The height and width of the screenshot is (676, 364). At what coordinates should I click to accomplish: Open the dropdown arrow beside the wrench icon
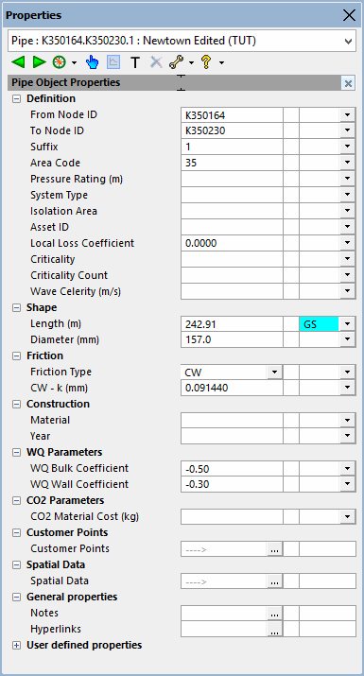[192, 63]
